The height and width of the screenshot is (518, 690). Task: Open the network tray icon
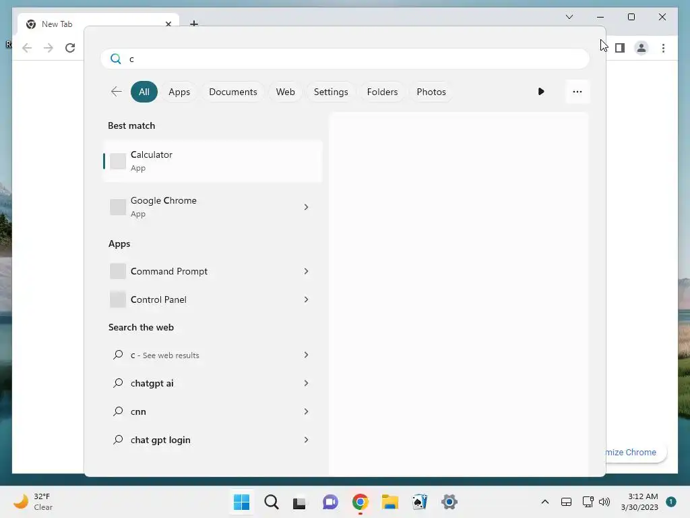point(588,502)
